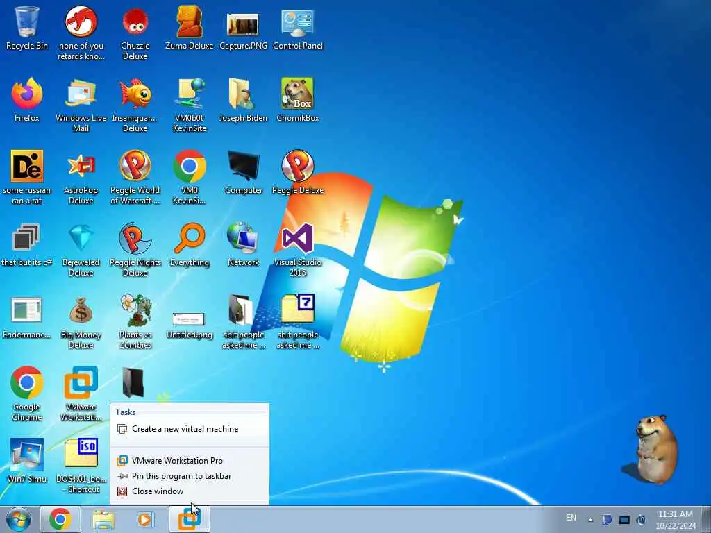Screen dimensions: 711x533
Task: Switch to Chrome on the taskbar
Action: [x=60, y=519]
